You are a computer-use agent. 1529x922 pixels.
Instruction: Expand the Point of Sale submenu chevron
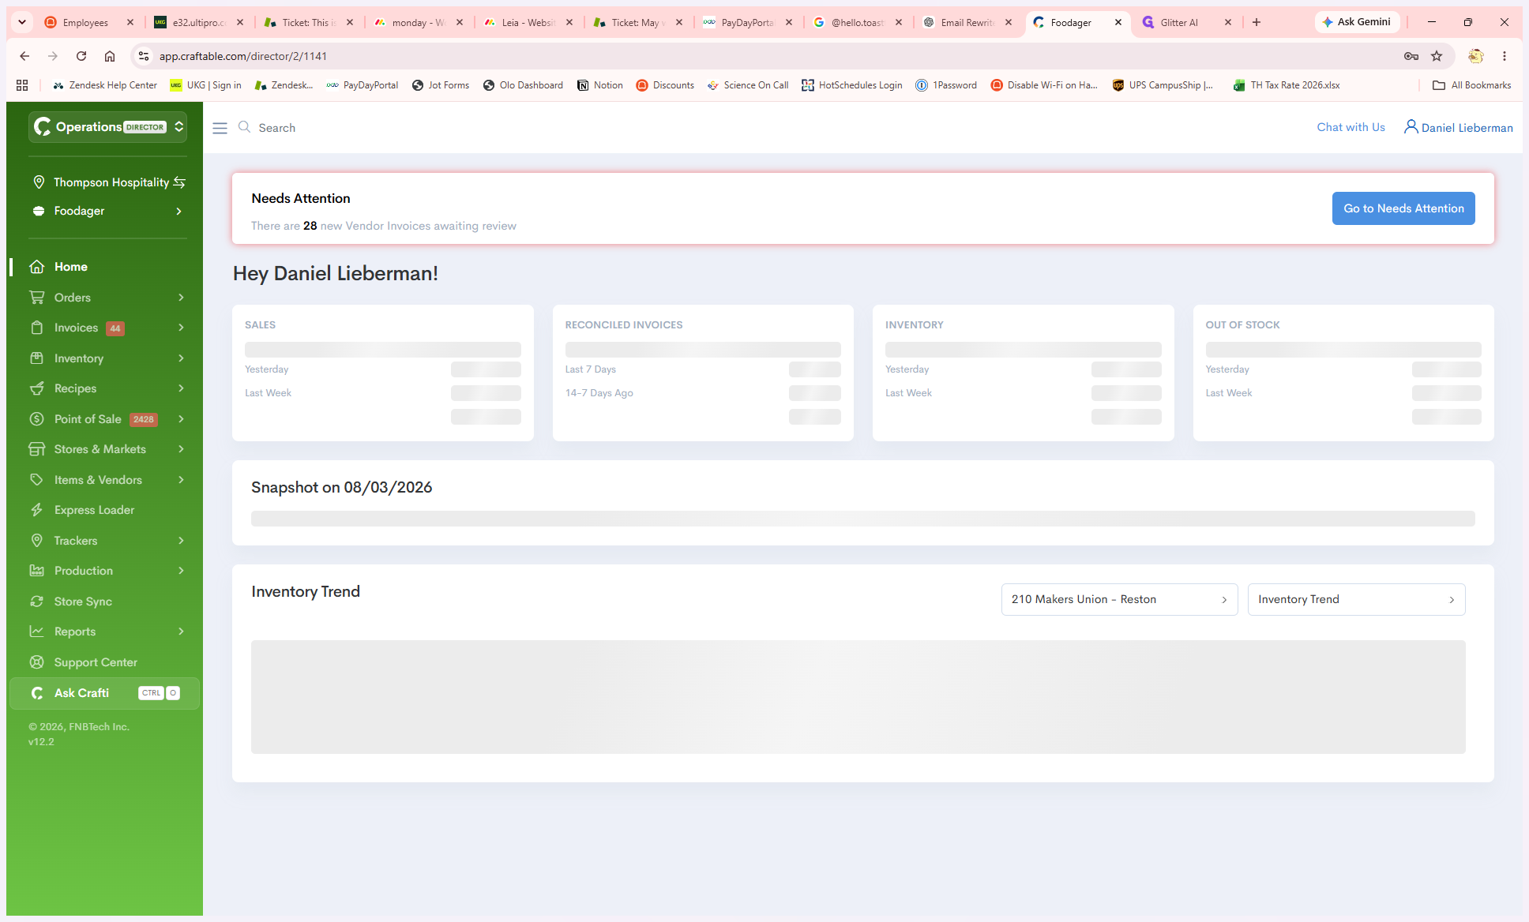(181, 419)
